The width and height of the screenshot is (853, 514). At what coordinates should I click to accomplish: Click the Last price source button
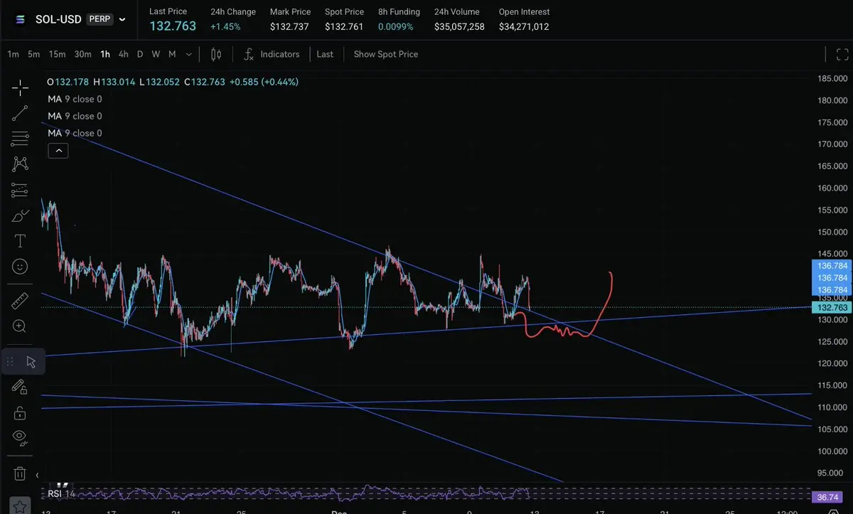tap(325, 54)
